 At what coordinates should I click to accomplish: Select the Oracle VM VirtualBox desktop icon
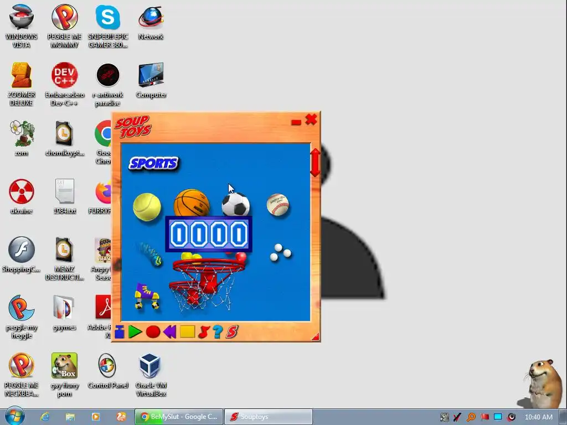tap(151, 375)
